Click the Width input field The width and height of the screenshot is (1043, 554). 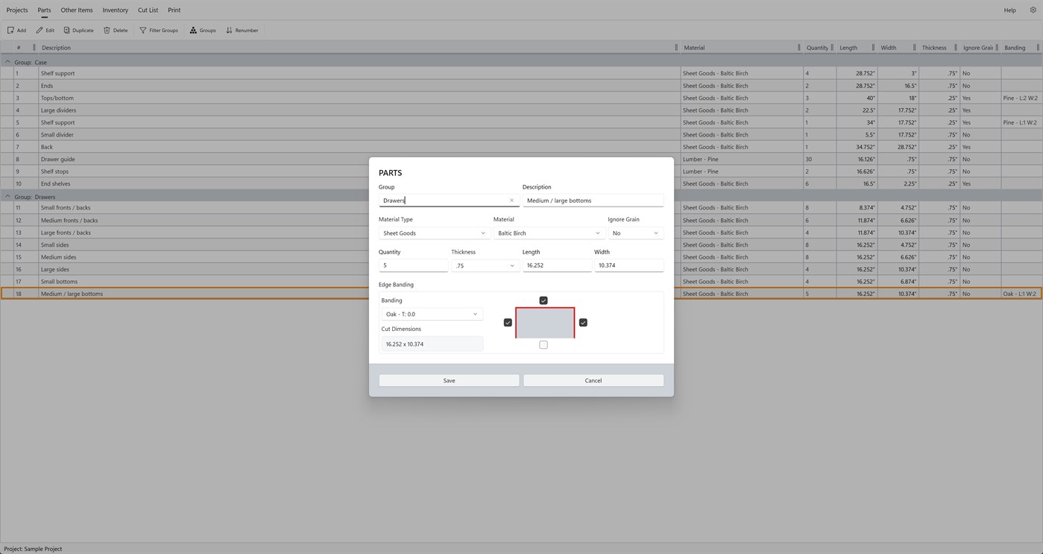tap(629, 265)
